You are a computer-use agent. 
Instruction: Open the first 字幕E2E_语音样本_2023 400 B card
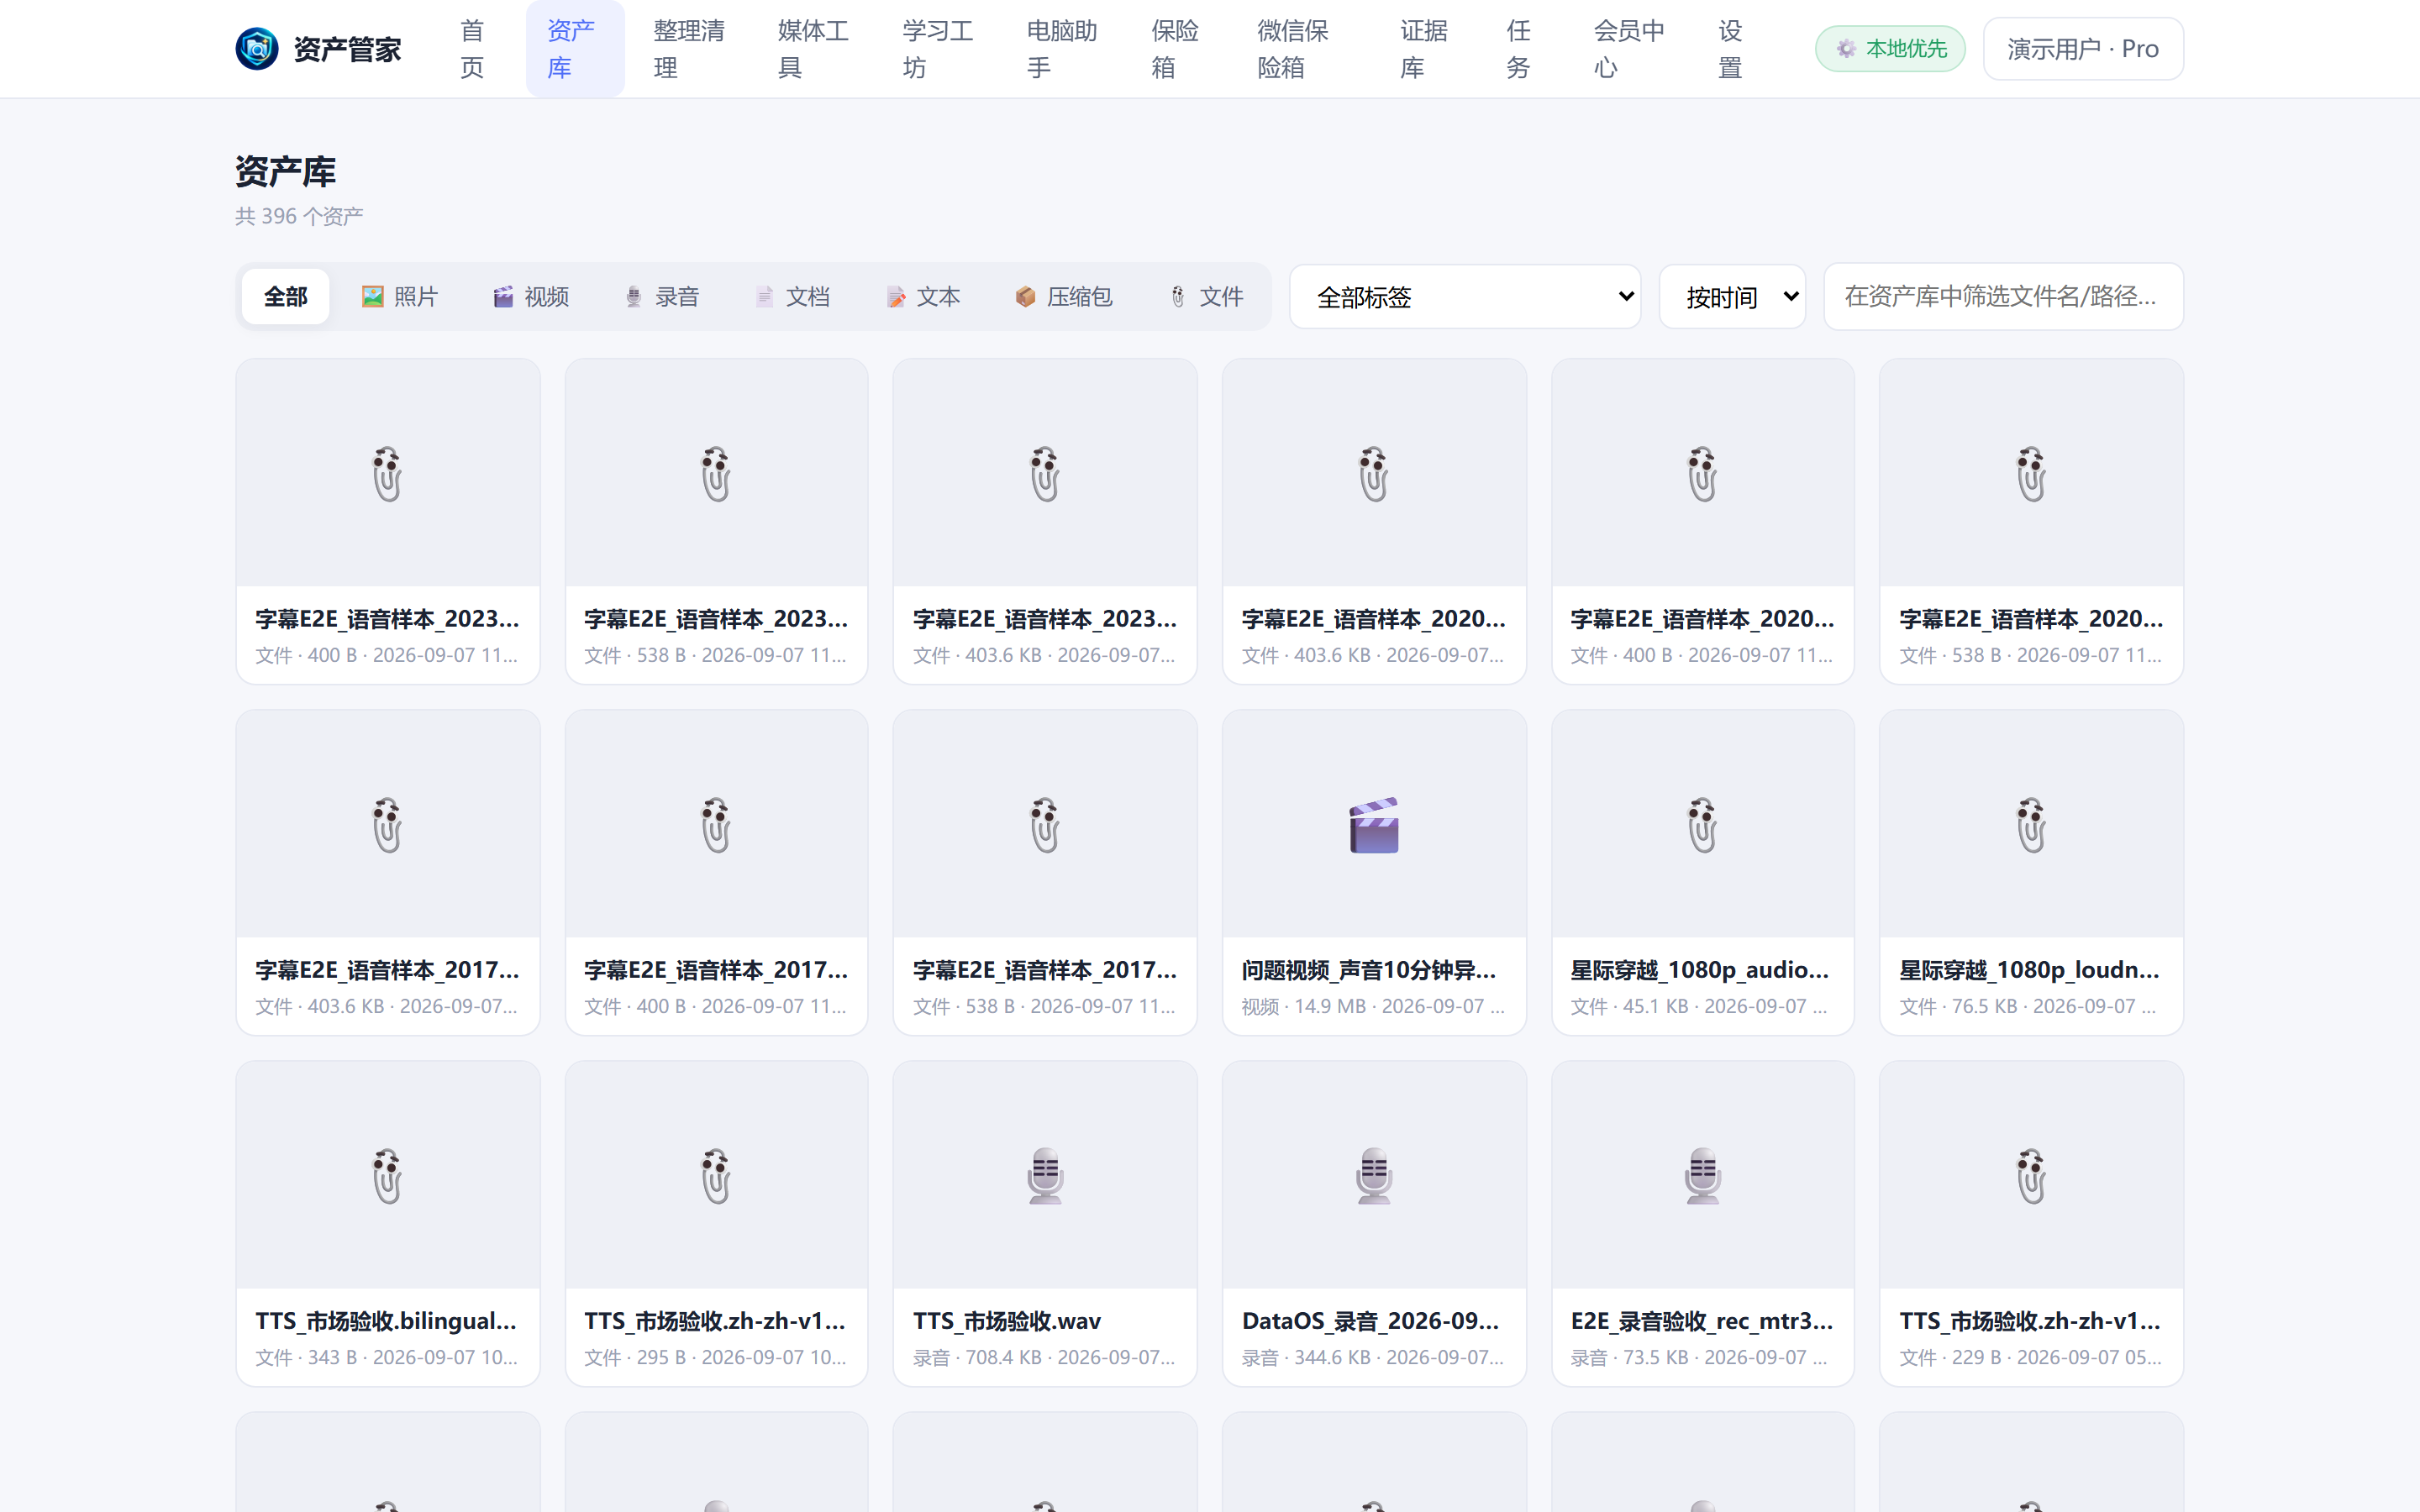click(387, 521)
